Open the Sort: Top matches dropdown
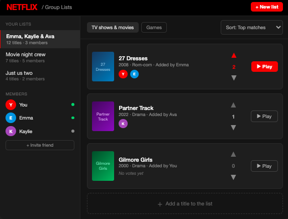 [x=252, y=27]
